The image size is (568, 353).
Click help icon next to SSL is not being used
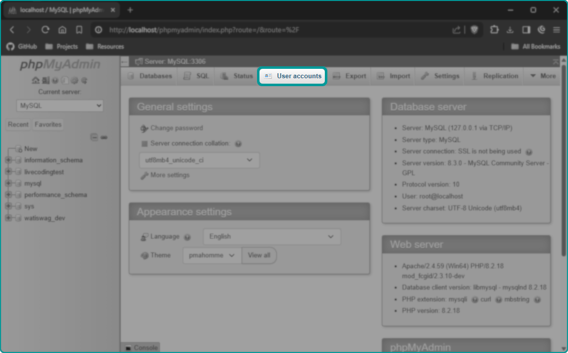pyautogui.click(x=529, y=151)
